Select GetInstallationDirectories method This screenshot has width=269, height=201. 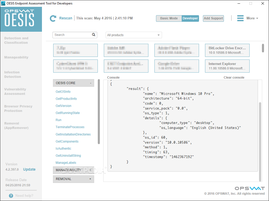pyautogui.click(x=73, y=134)
